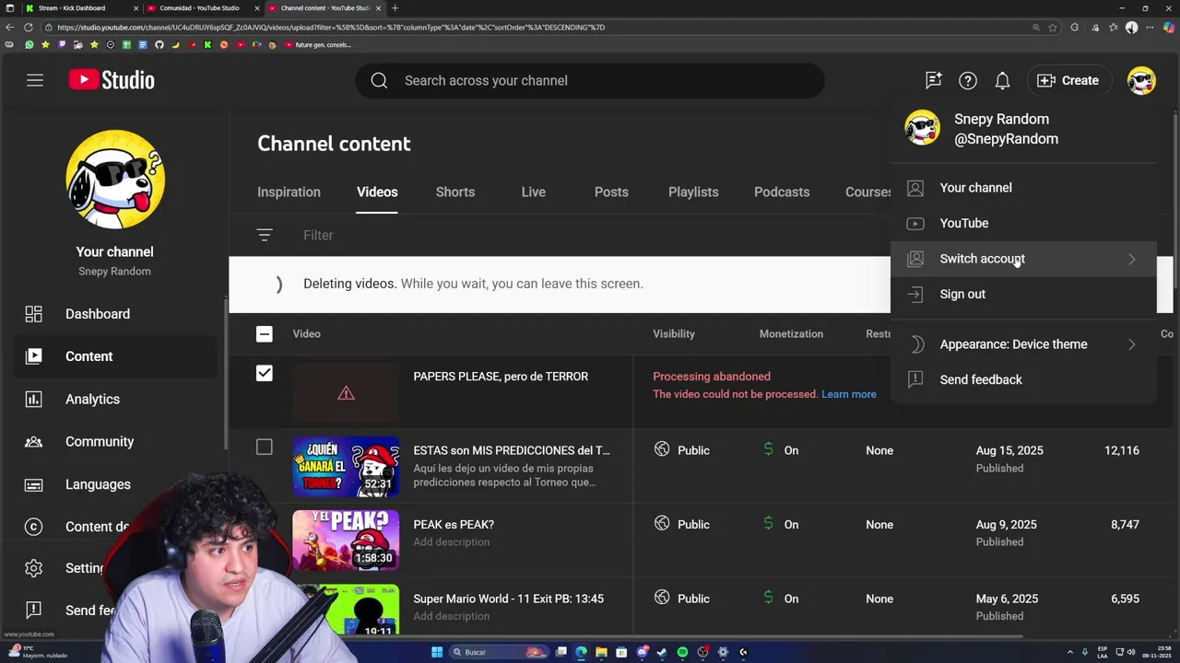Screen dimensions: 1180x663
Task: Open Super Mario World - 11 Exit PB video title
Action: (x=509, y=599)
